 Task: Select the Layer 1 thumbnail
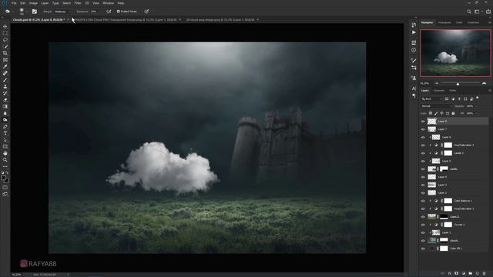click(436, 232)
